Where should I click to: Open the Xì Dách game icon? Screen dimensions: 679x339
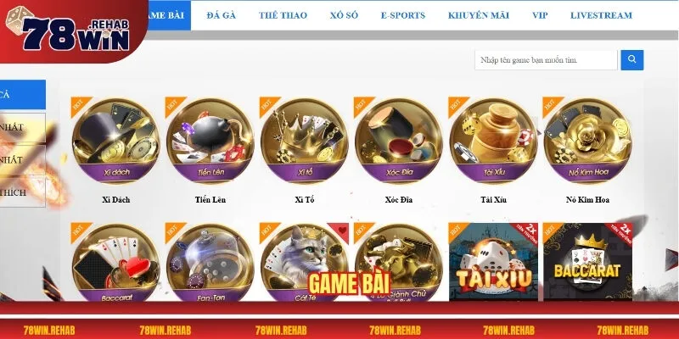tap(115, 142)
